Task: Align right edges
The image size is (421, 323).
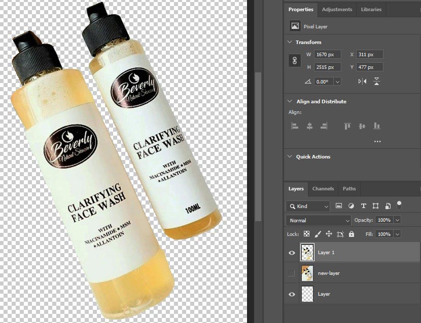Action: point(324,126)
